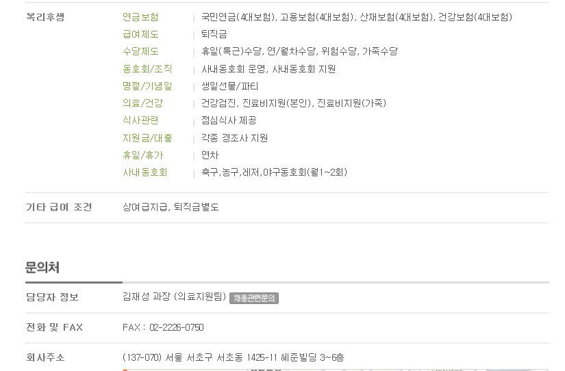Click the 문의처 section heading
This screenshot has width=565, height=371.
pos(42,267)
